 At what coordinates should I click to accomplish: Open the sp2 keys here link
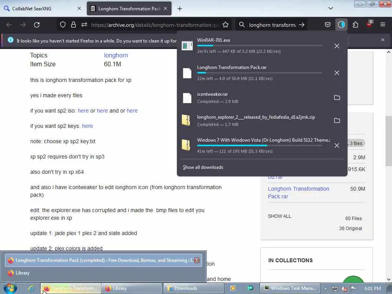pyautogui.click(x=88, y=126)
